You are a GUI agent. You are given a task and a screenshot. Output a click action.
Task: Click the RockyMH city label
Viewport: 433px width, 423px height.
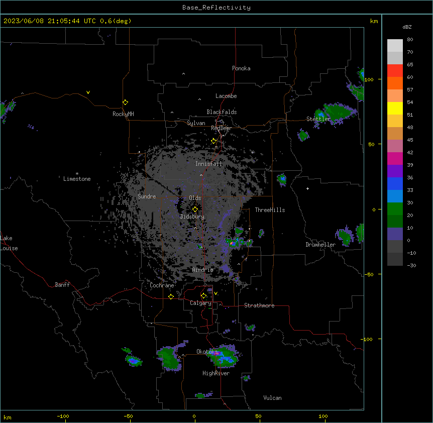coord(123,114)
